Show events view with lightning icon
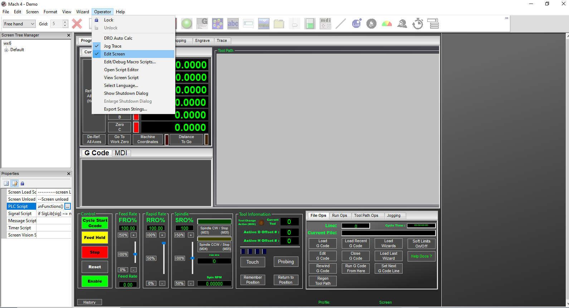 click(x=15, y=184)
